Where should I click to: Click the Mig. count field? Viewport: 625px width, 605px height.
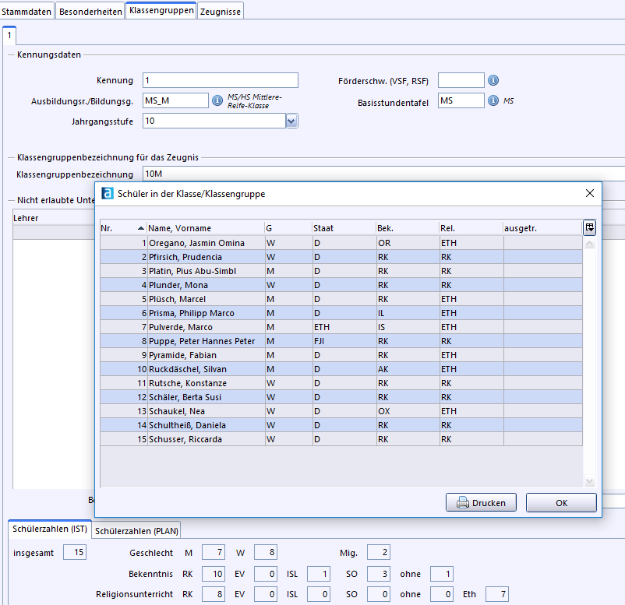pyautogui.click(x=378, y=552)
